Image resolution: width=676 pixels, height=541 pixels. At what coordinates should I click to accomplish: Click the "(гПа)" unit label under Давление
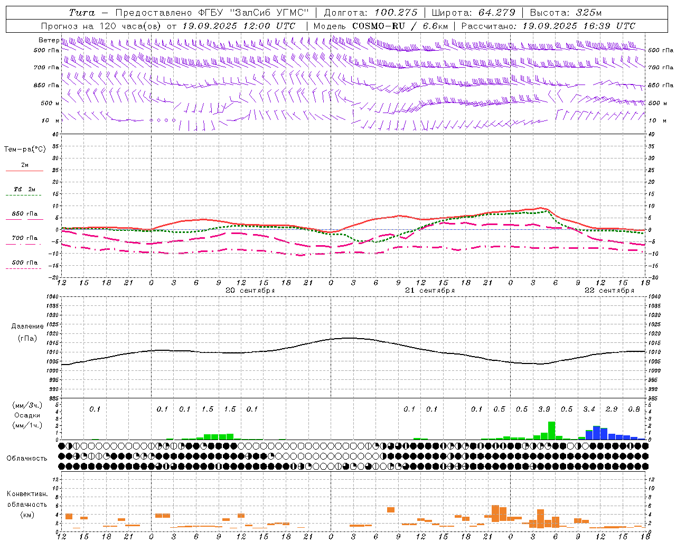pyautogui.click(x=27, y=339)
